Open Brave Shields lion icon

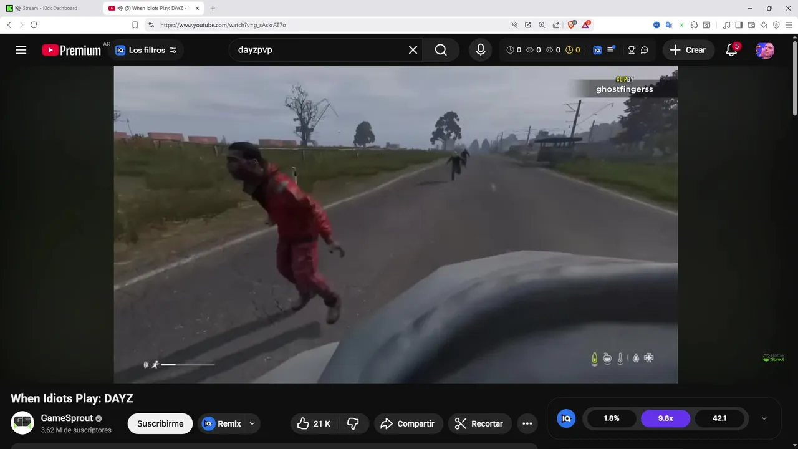572,25
